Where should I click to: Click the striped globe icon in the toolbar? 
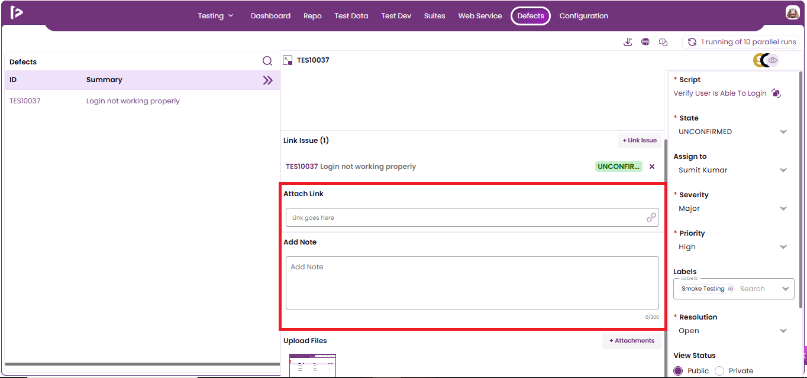645,42
